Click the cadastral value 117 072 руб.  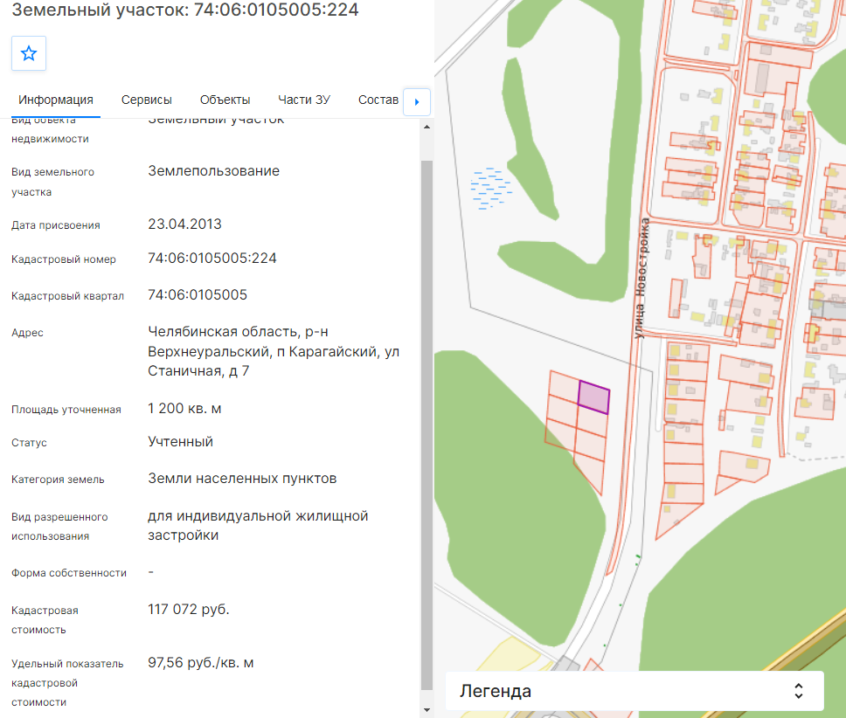pyautogui.click(x=189, y=610)
